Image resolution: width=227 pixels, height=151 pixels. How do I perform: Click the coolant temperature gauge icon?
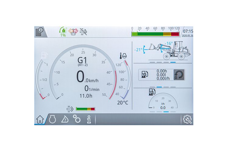pyautogui.click(x=124, y=56)
